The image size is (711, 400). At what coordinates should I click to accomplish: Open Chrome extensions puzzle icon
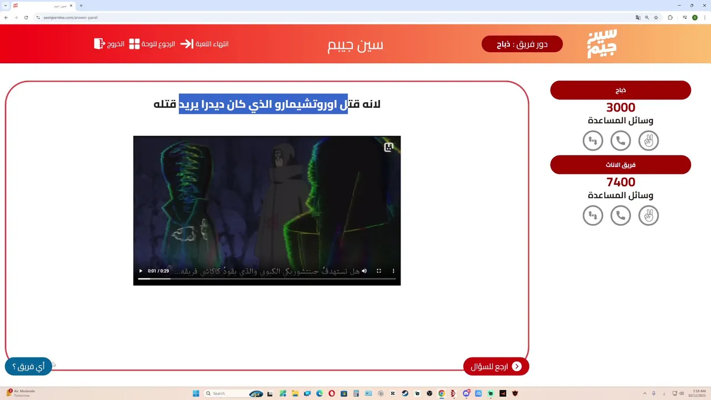pyautogui.click(x=670, y=17)
